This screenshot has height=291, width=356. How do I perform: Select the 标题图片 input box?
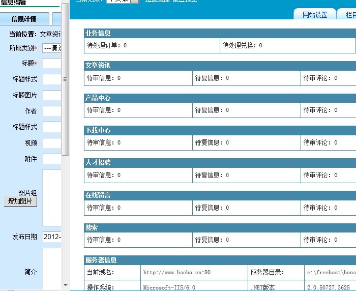pos(52,95)
